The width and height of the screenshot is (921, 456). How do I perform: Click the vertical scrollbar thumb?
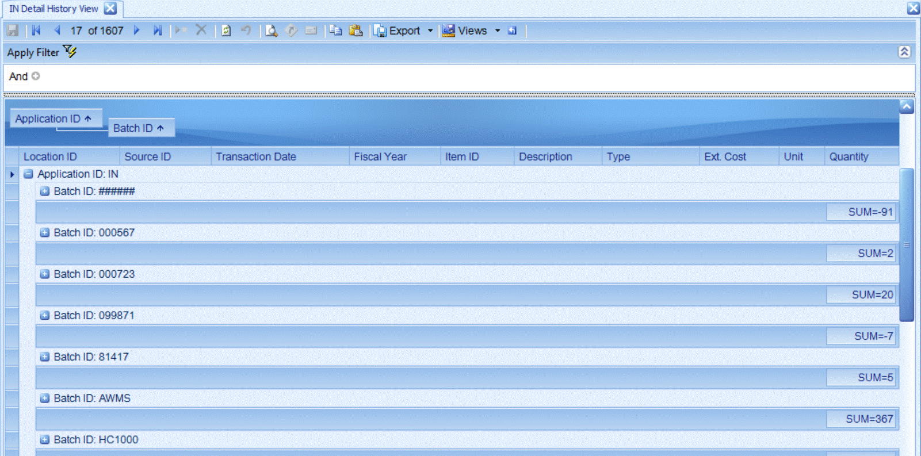(907, 244)
